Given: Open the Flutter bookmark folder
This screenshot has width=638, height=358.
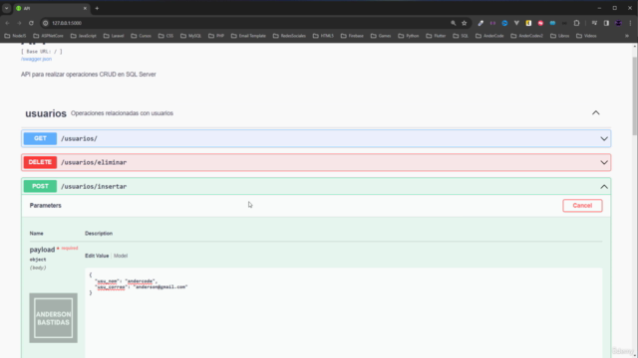Looking at the screenshot, I should (436, 36).
